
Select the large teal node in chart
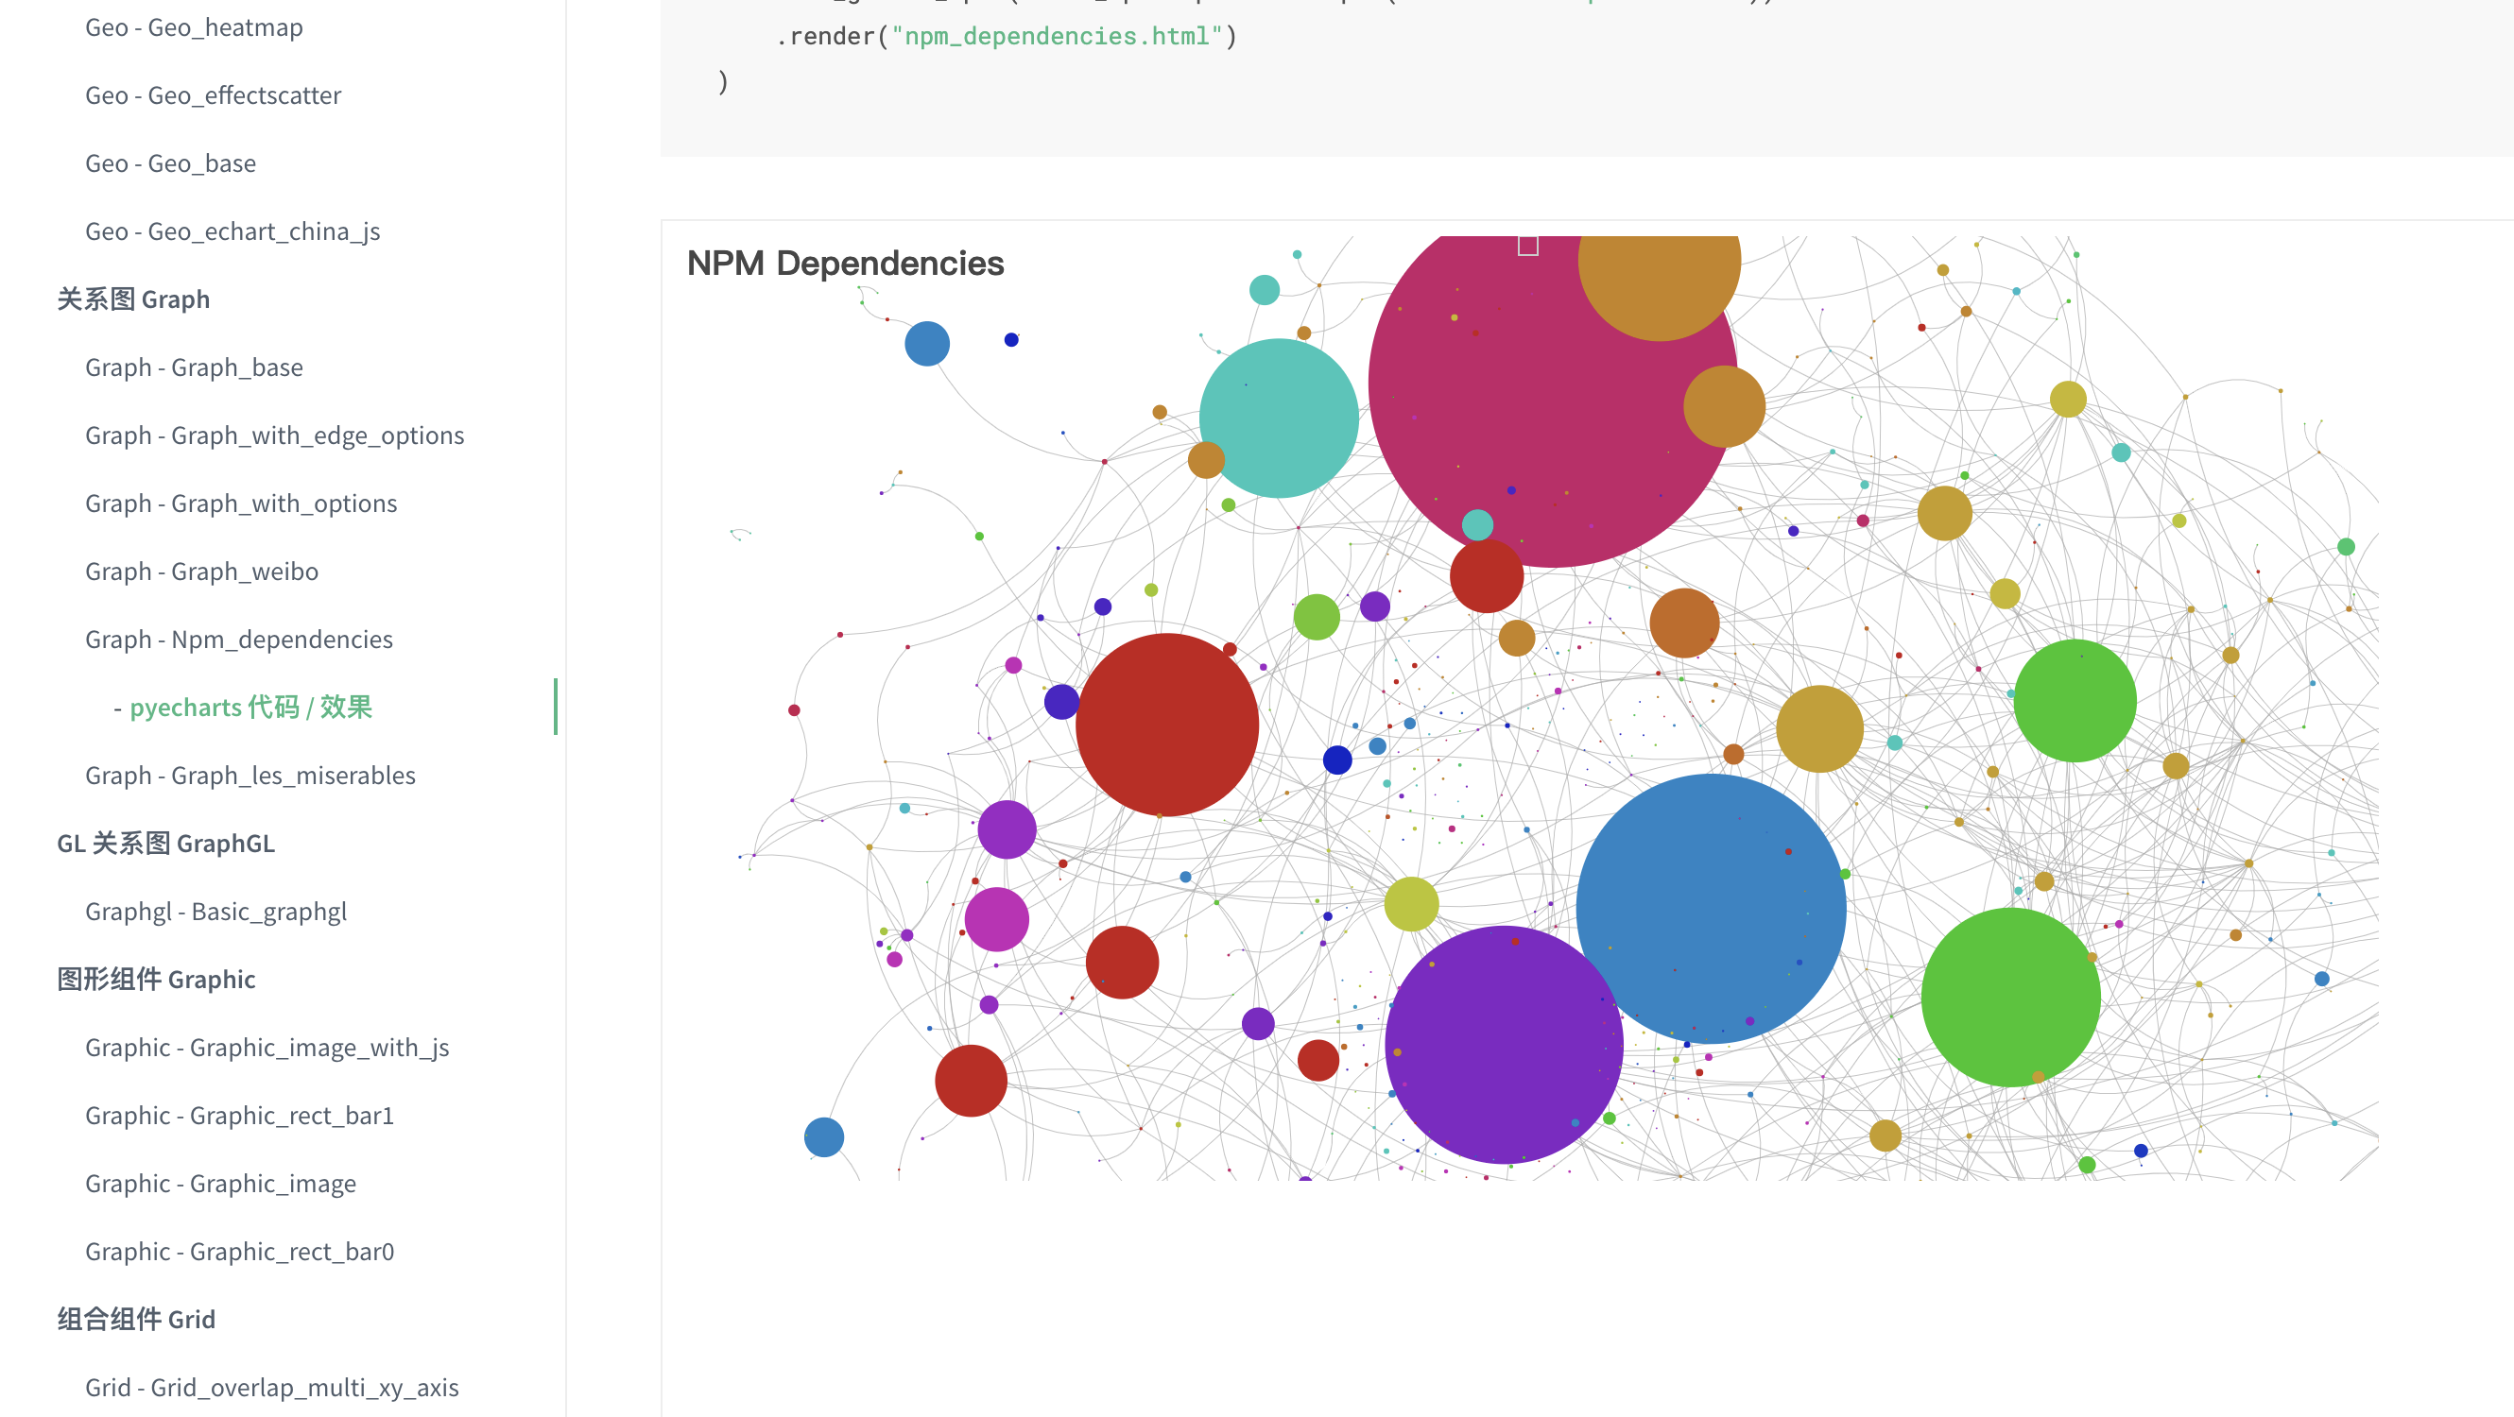pyautogui.click(x=1279, y=418)
